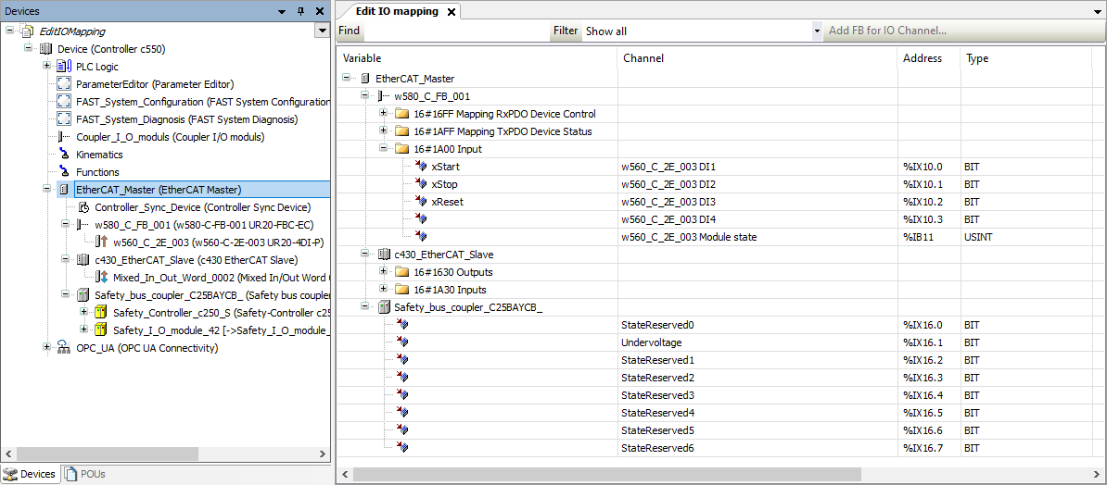The height and width of the screenshot is (485, 1107).
Task: Switch to the Edit IO mapping tab
Action: (398, 11)
